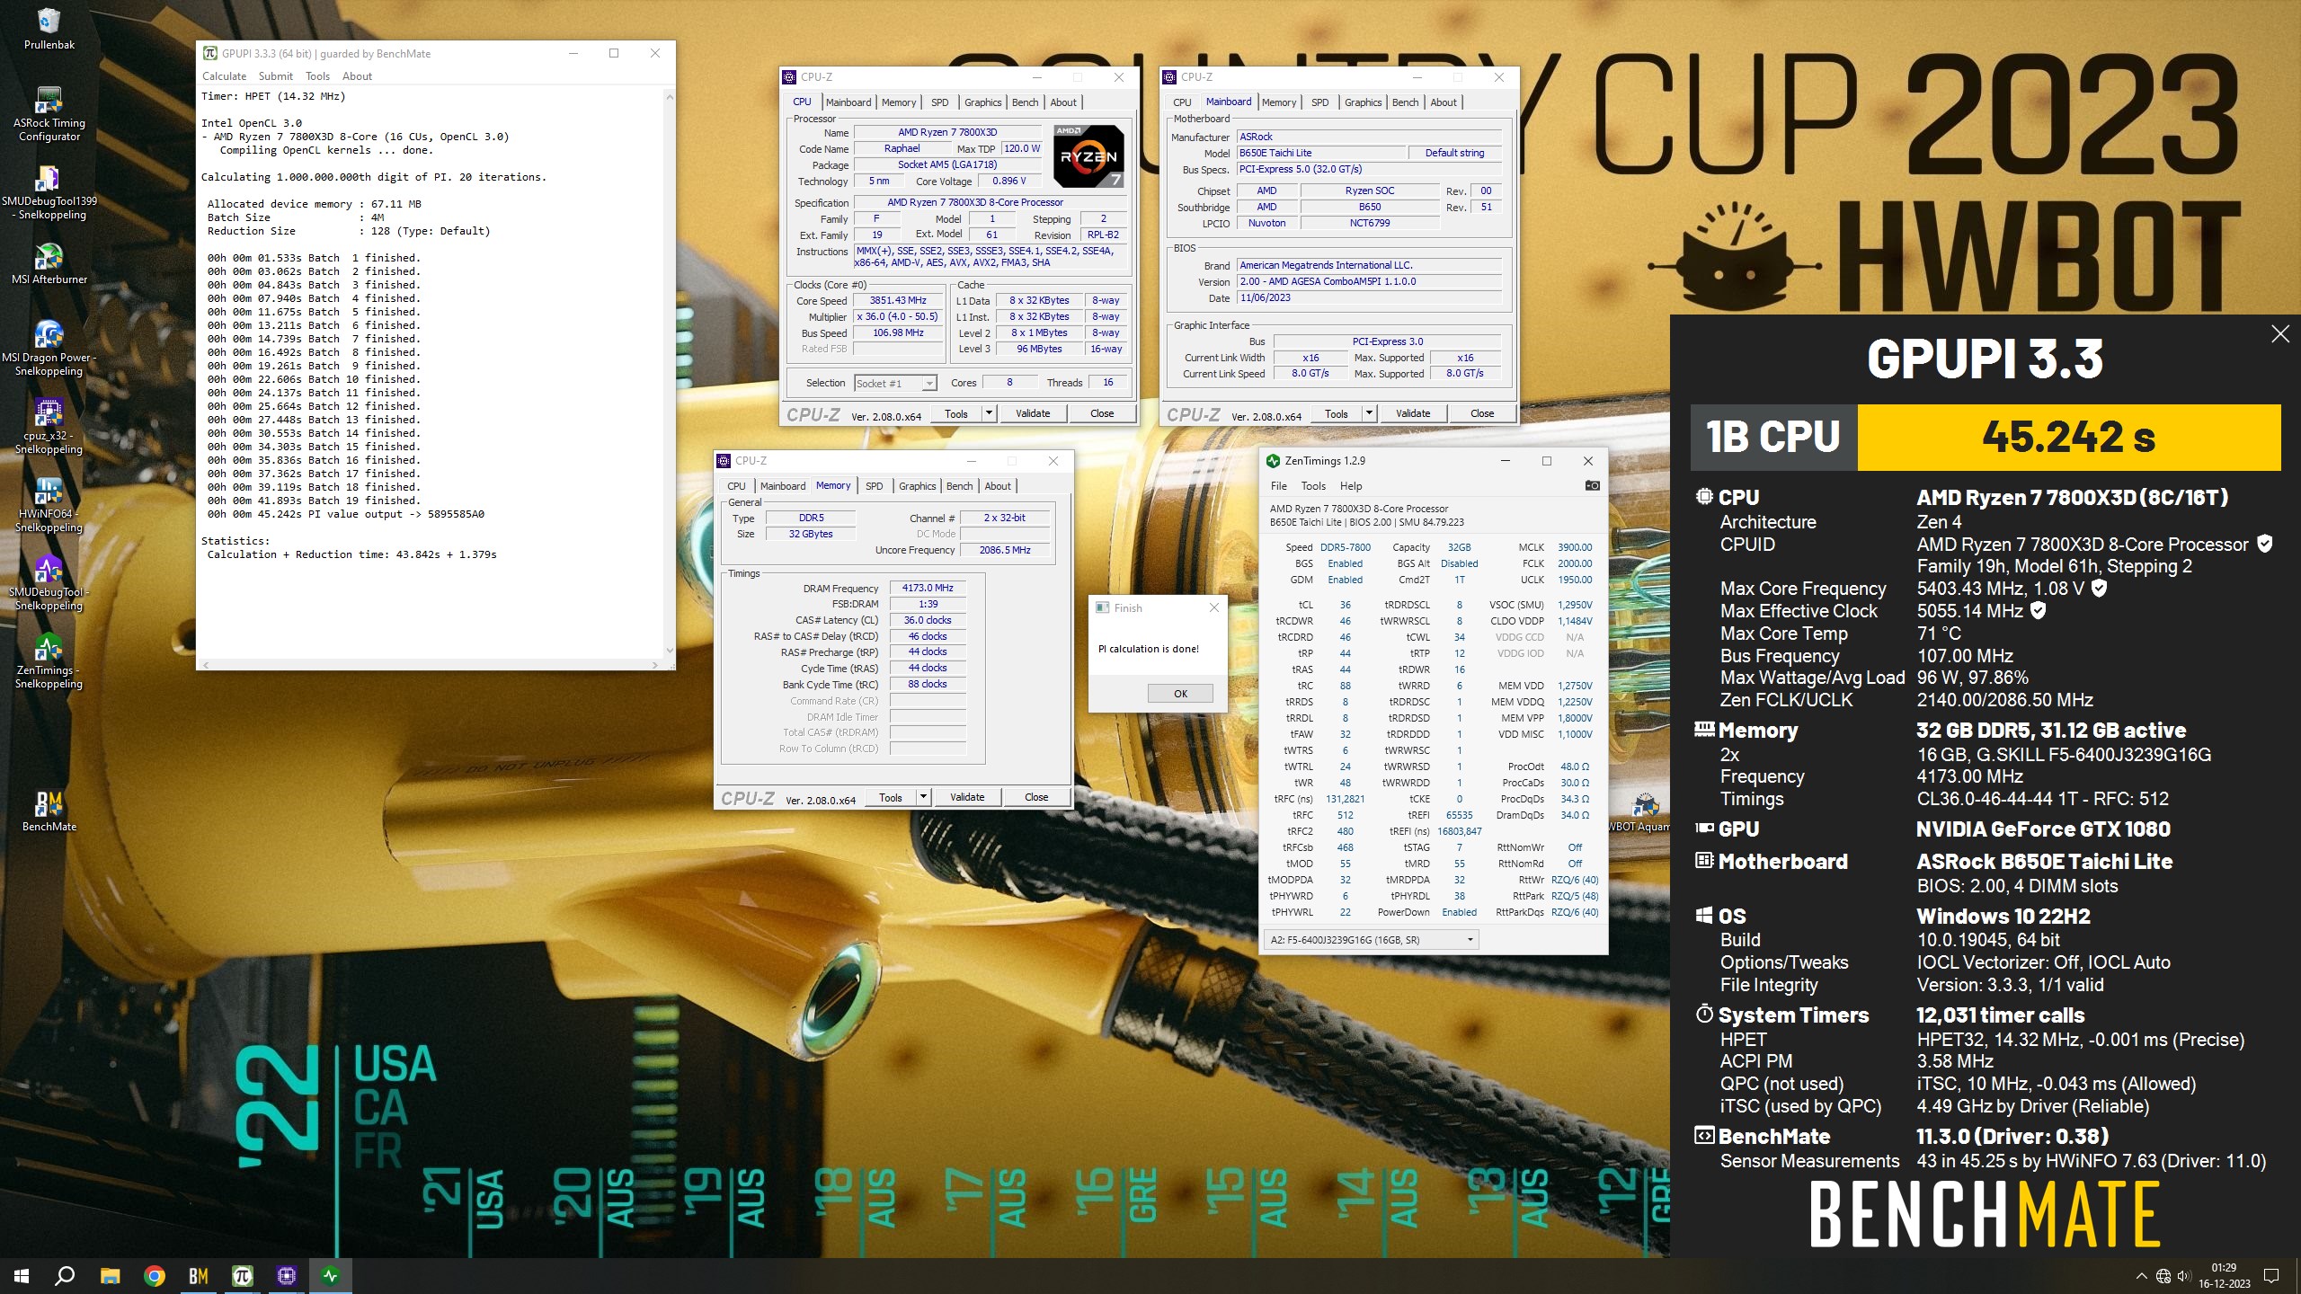Open ASRock Timing Configurator desktop icon

pyautogui.click(x=49, y=114)
